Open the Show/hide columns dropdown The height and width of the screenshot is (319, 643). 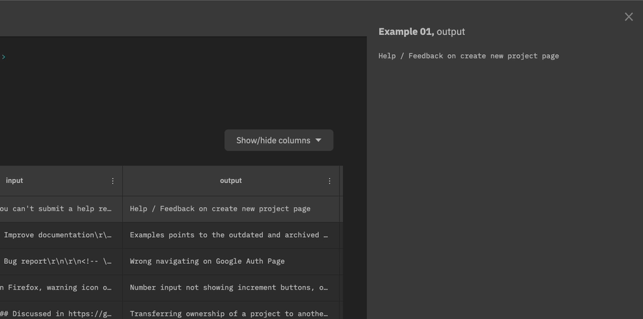pyautogui.click(x=279, y=140)
